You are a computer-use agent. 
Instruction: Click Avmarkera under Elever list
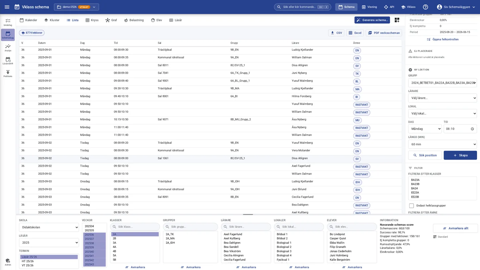pyautogui.click(x=352, y=267)
